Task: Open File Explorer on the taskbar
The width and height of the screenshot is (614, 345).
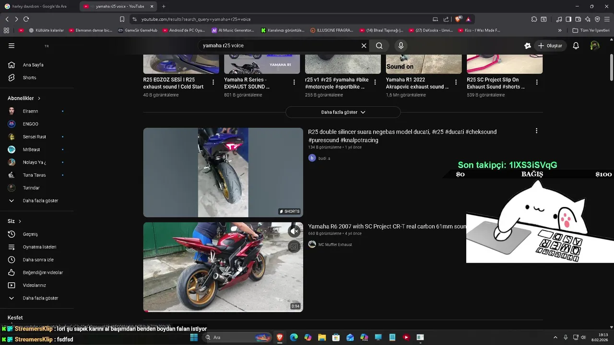Action: pyautogui.click(x=322, y=337)
